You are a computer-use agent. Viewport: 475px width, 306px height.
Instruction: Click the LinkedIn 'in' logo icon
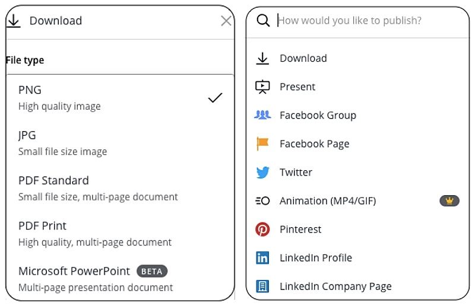(x=262, y=258)
